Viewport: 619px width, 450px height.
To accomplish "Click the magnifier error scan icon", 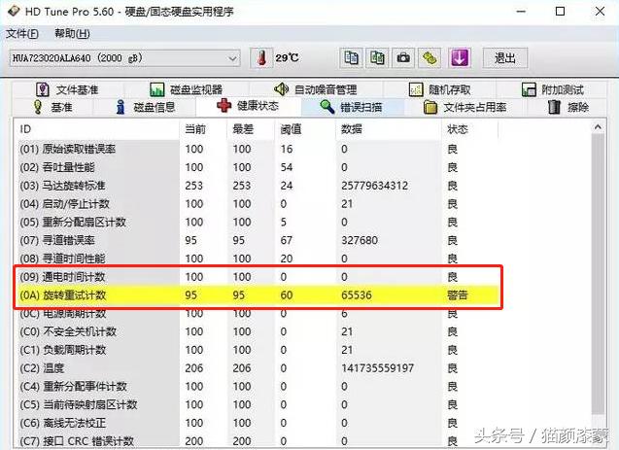I will 327,107.
